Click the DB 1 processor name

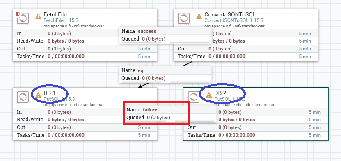pyautogui.click(x=50, y=93)
